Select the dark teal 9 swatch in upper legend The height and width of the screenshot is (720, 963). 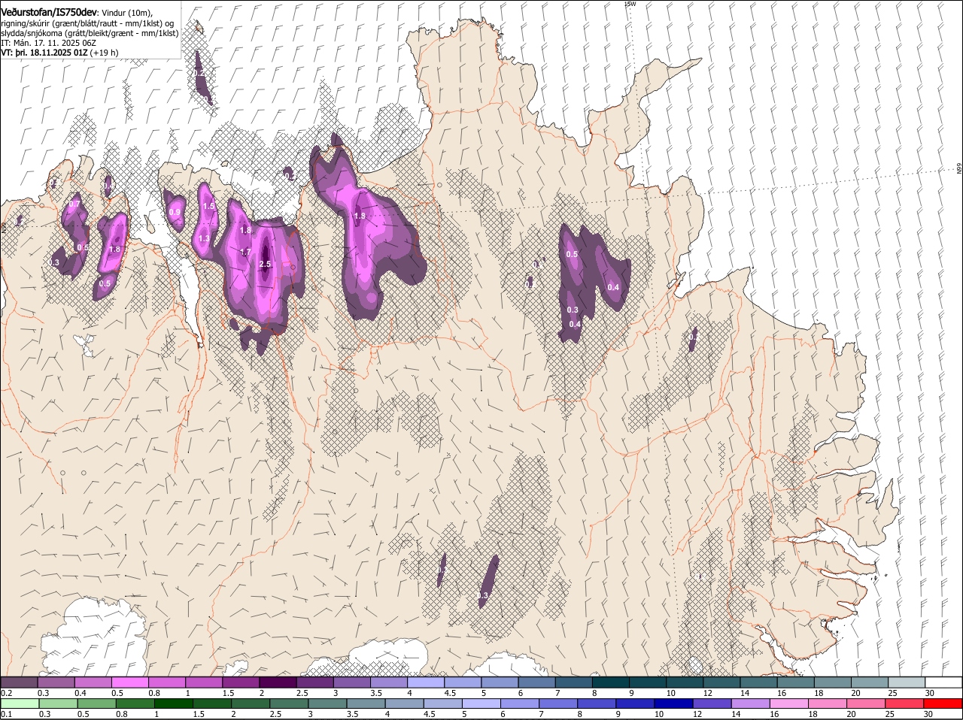tap(648, 682)
